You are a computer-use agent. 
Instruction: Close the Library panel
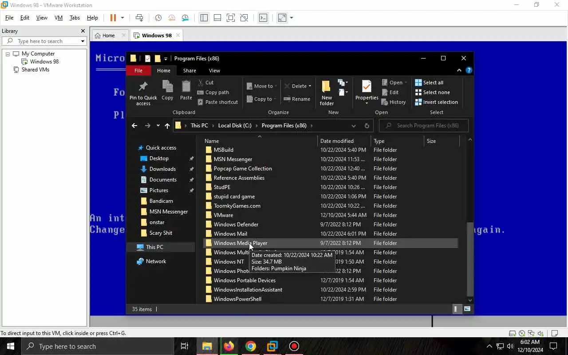click(83, 31)
